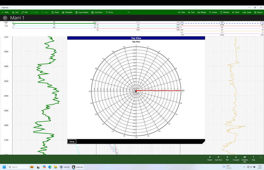
Task: Open bottom bar more options ellipsis
Action: tap(261, 157)
